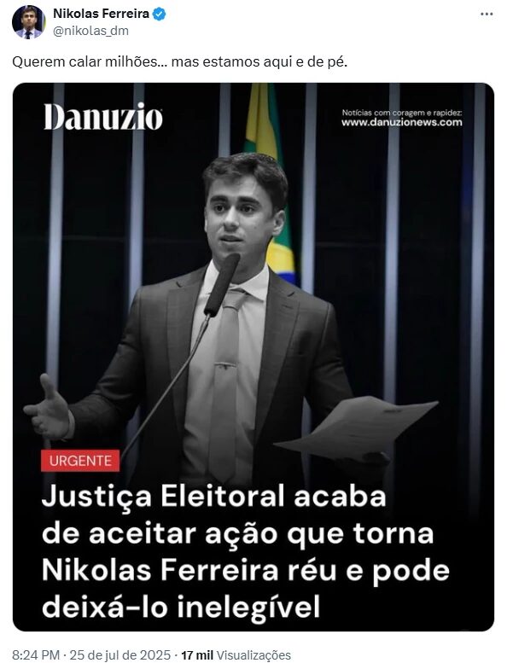Open the @nikolas_dm handle link
The height and width of the screenshot is (663, 507).
[x=91, y=31]
